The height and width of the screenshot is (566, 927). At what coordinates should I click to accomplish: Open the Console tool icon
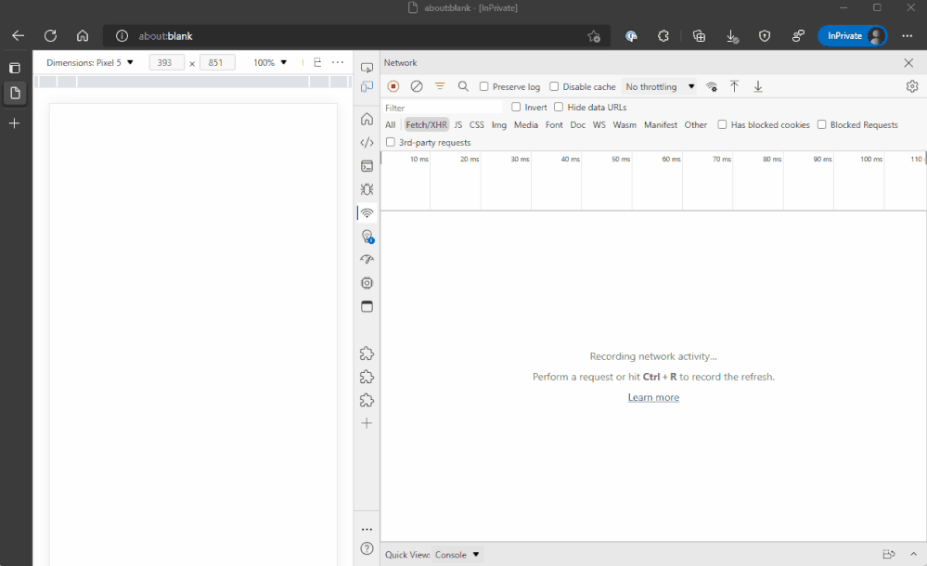[367, 166]
